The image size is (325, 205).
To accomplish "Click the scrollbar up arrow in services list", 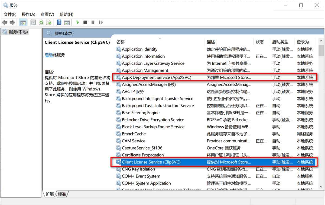I will 321,41.
